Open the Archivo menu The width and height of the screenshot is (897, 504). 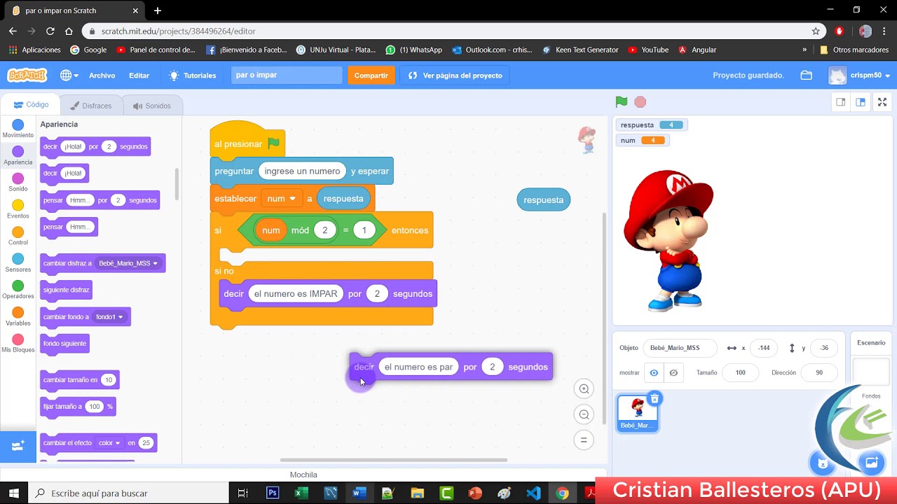tap(102, 75)
